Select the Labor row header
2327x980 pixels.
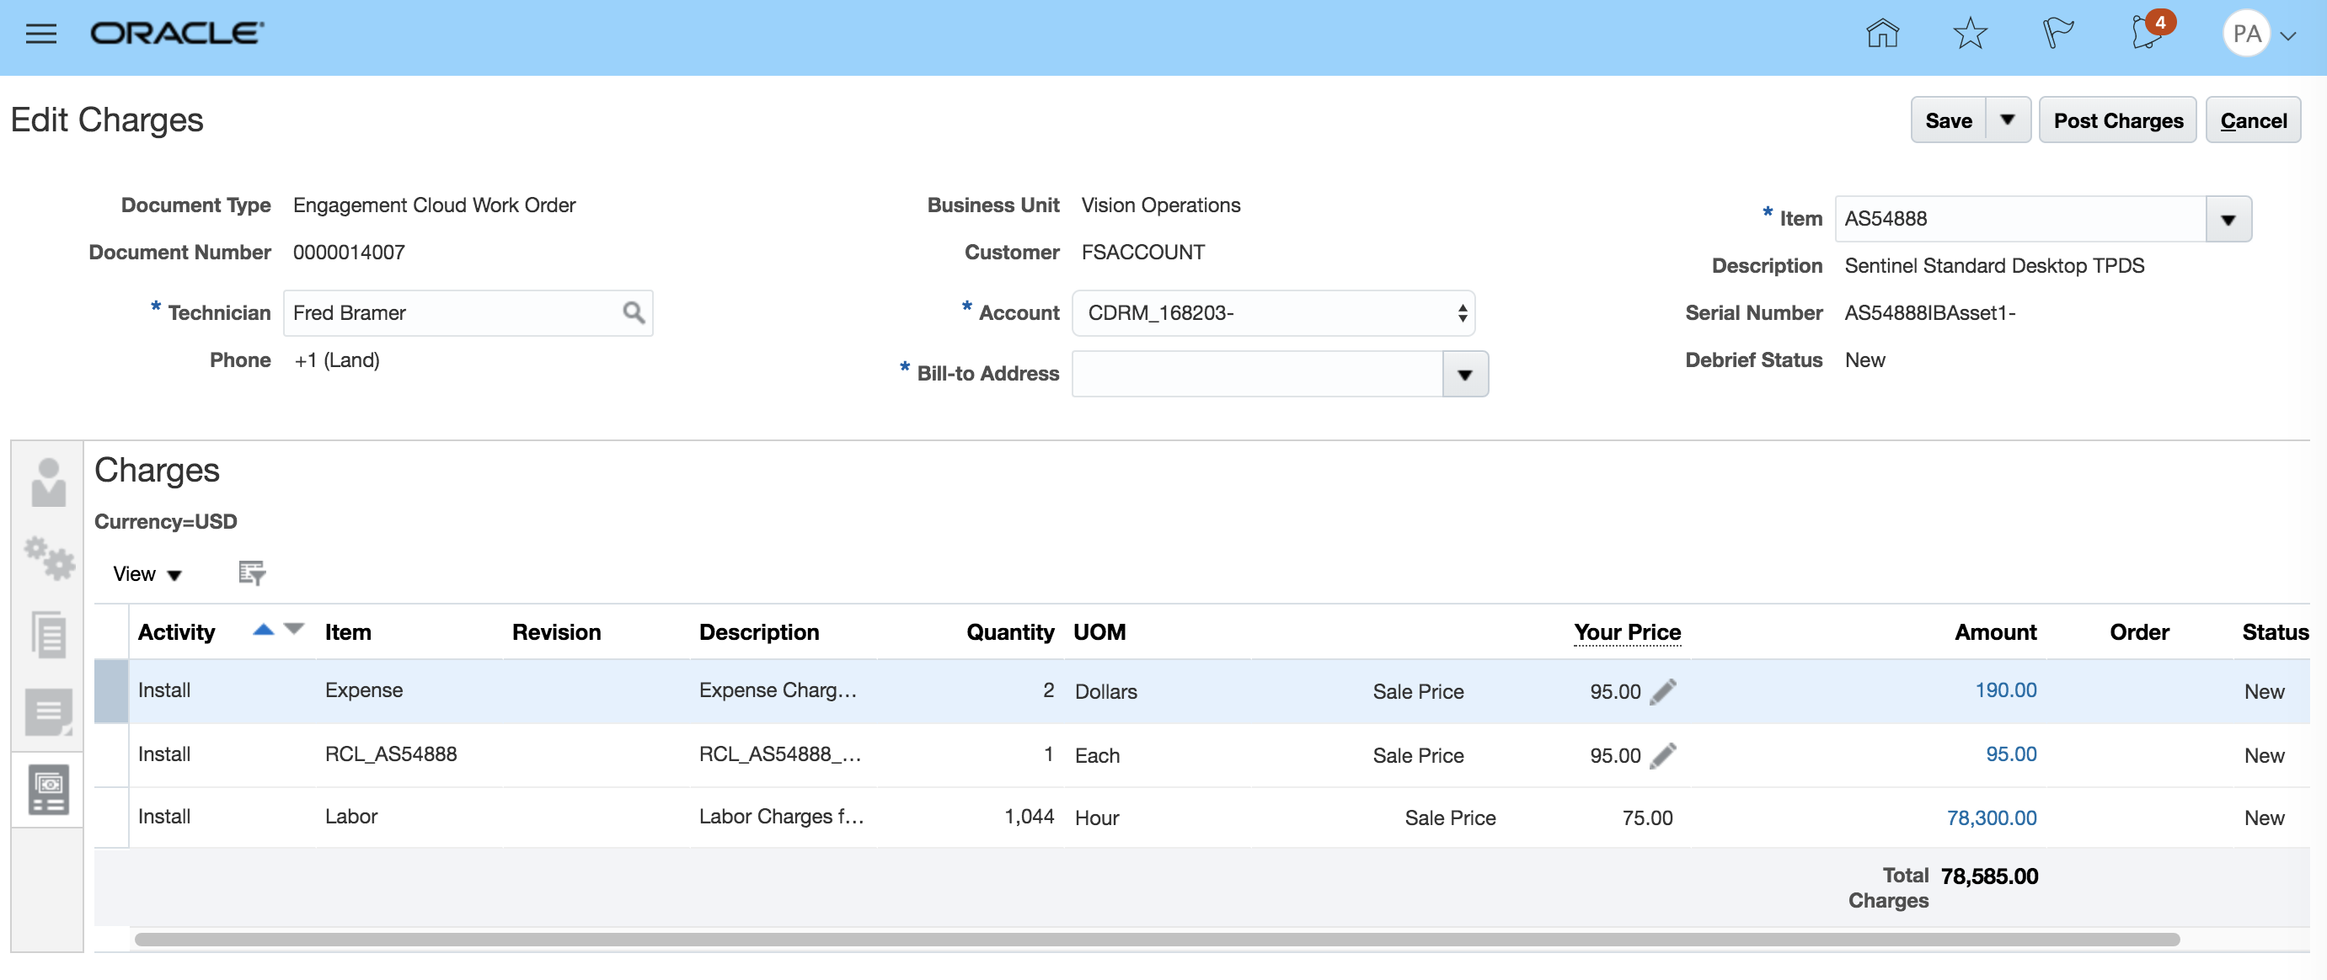pyautogui.click(x=111, y=818)
